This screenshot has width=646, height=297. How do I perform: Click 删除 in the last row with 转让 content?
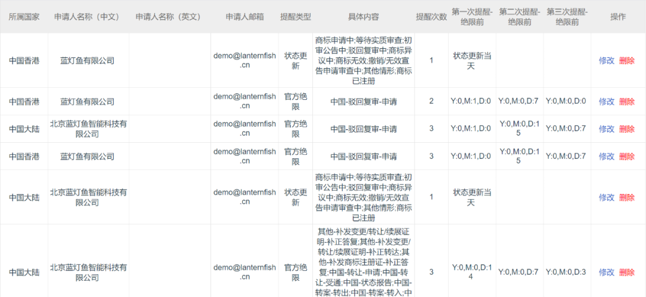click(627, 272)
